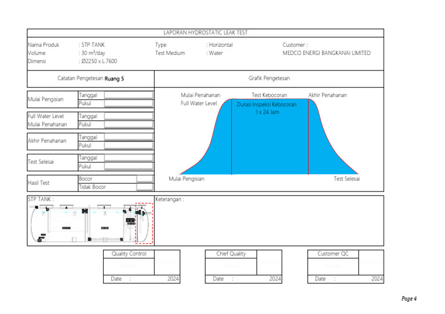Viewport: 445px width, 314px height.
Task: Select the Full Water Level Pukul field
Action: (x=129, y=124)
